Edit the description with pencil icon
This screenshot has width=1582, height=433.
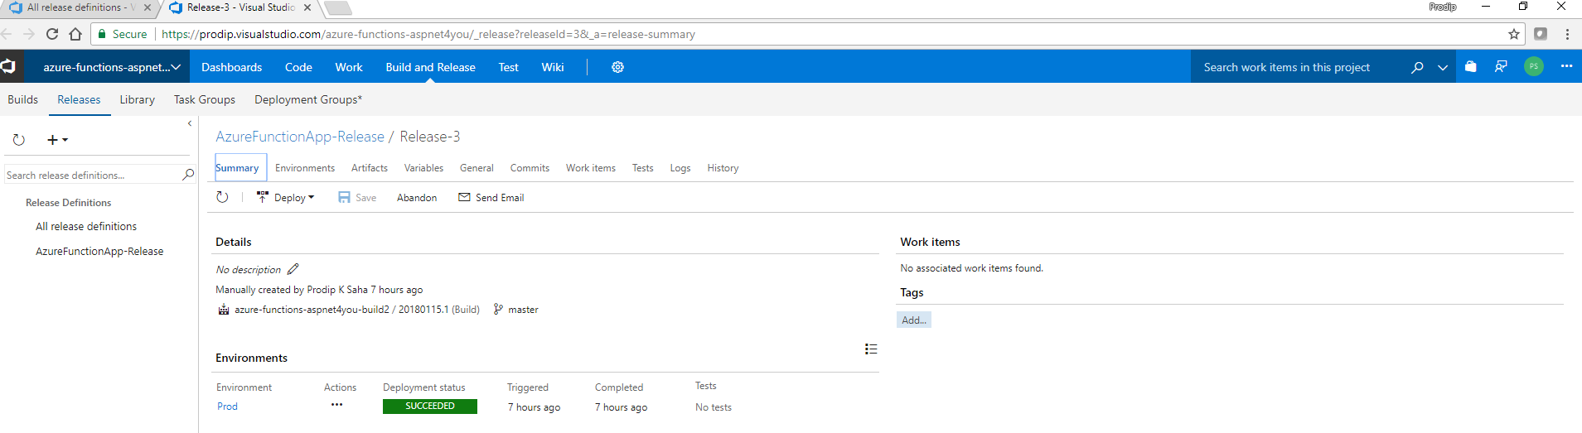[x=293, y=269]
